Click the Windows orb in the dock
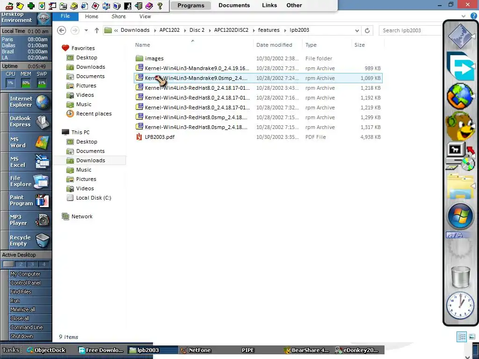The width and height of the screenshot is (479, 359). [461, 217]
